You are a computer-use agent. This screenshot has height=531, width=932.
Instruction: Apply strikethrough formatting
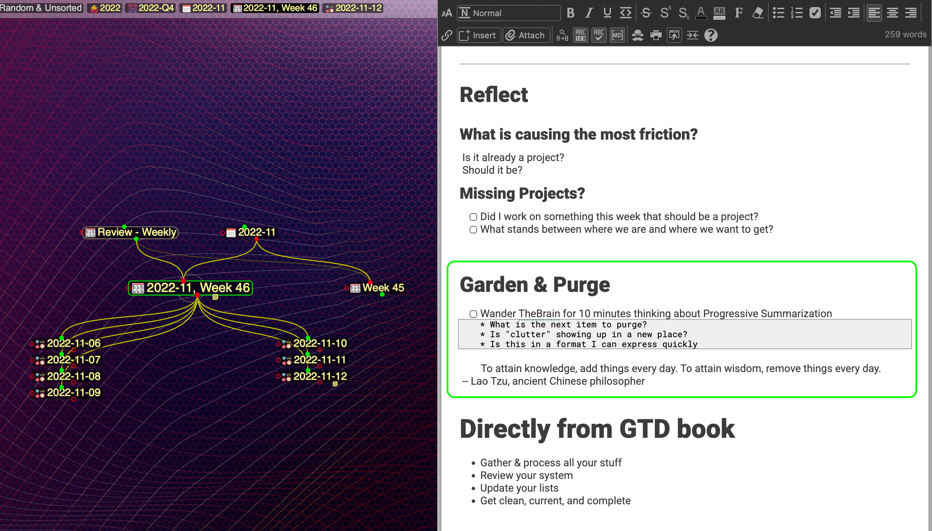pyautogui.click(x=646, y=13)
